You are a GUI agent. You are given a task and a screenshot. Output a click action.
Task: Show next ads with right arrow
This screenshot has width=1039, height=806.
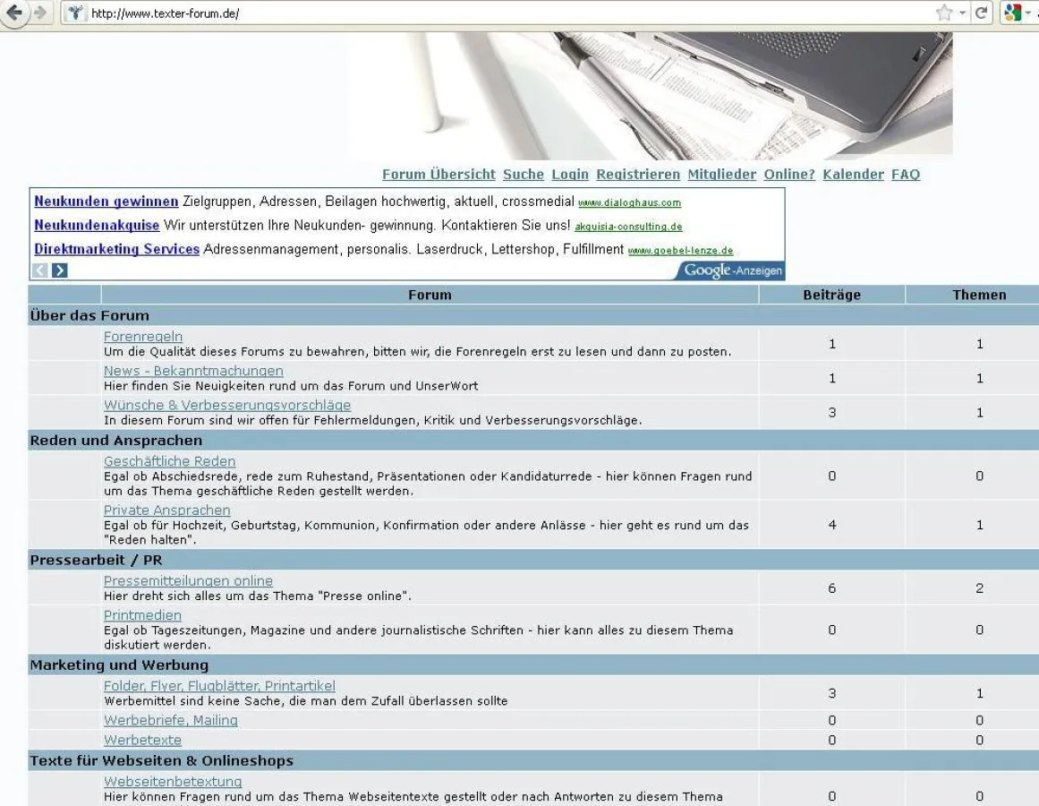click(60, 270)
